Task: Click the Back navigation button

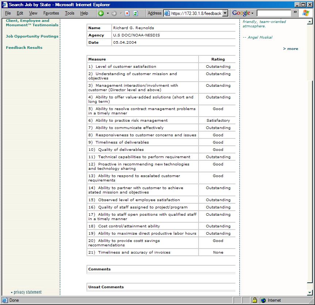Action: [x=101, y=13]
